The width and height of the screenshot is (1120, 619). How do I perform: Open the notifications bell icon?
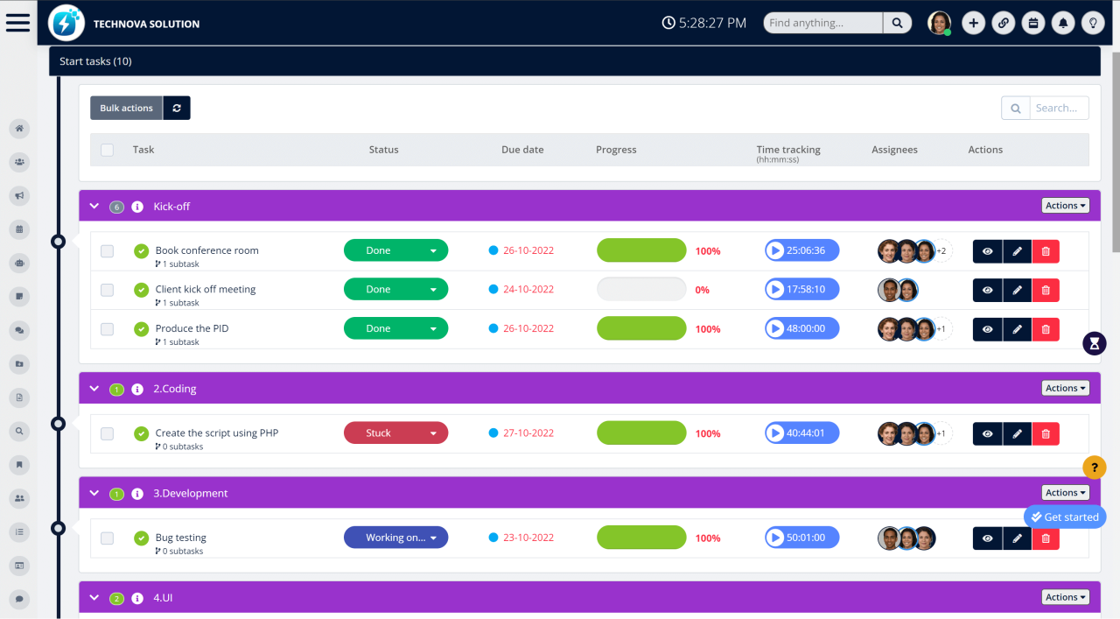[x=1062, y=23]
